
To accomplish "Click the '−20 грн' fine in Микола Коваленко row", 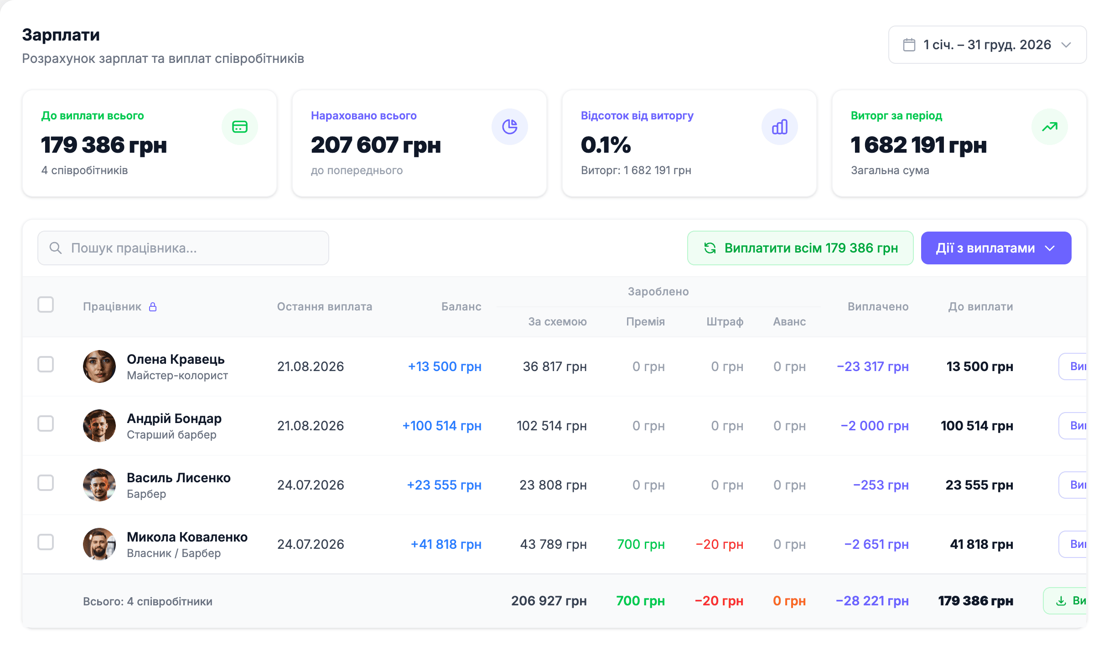I will coord(720,544).
